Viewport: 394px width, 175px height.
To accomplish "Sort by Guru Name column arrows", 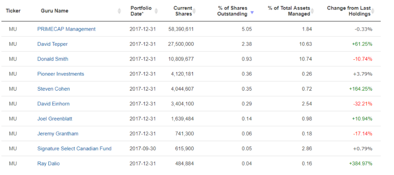I will click(x=119, y=11).
